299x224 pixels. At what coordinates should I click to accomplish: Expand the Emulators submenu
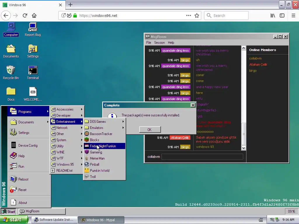tap(105, 128)
